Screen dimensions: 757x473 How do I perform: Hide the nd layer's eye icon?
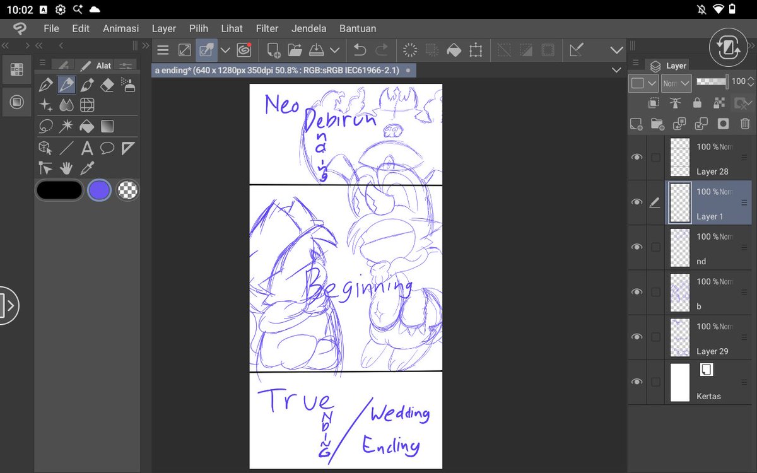click(637, 247)
